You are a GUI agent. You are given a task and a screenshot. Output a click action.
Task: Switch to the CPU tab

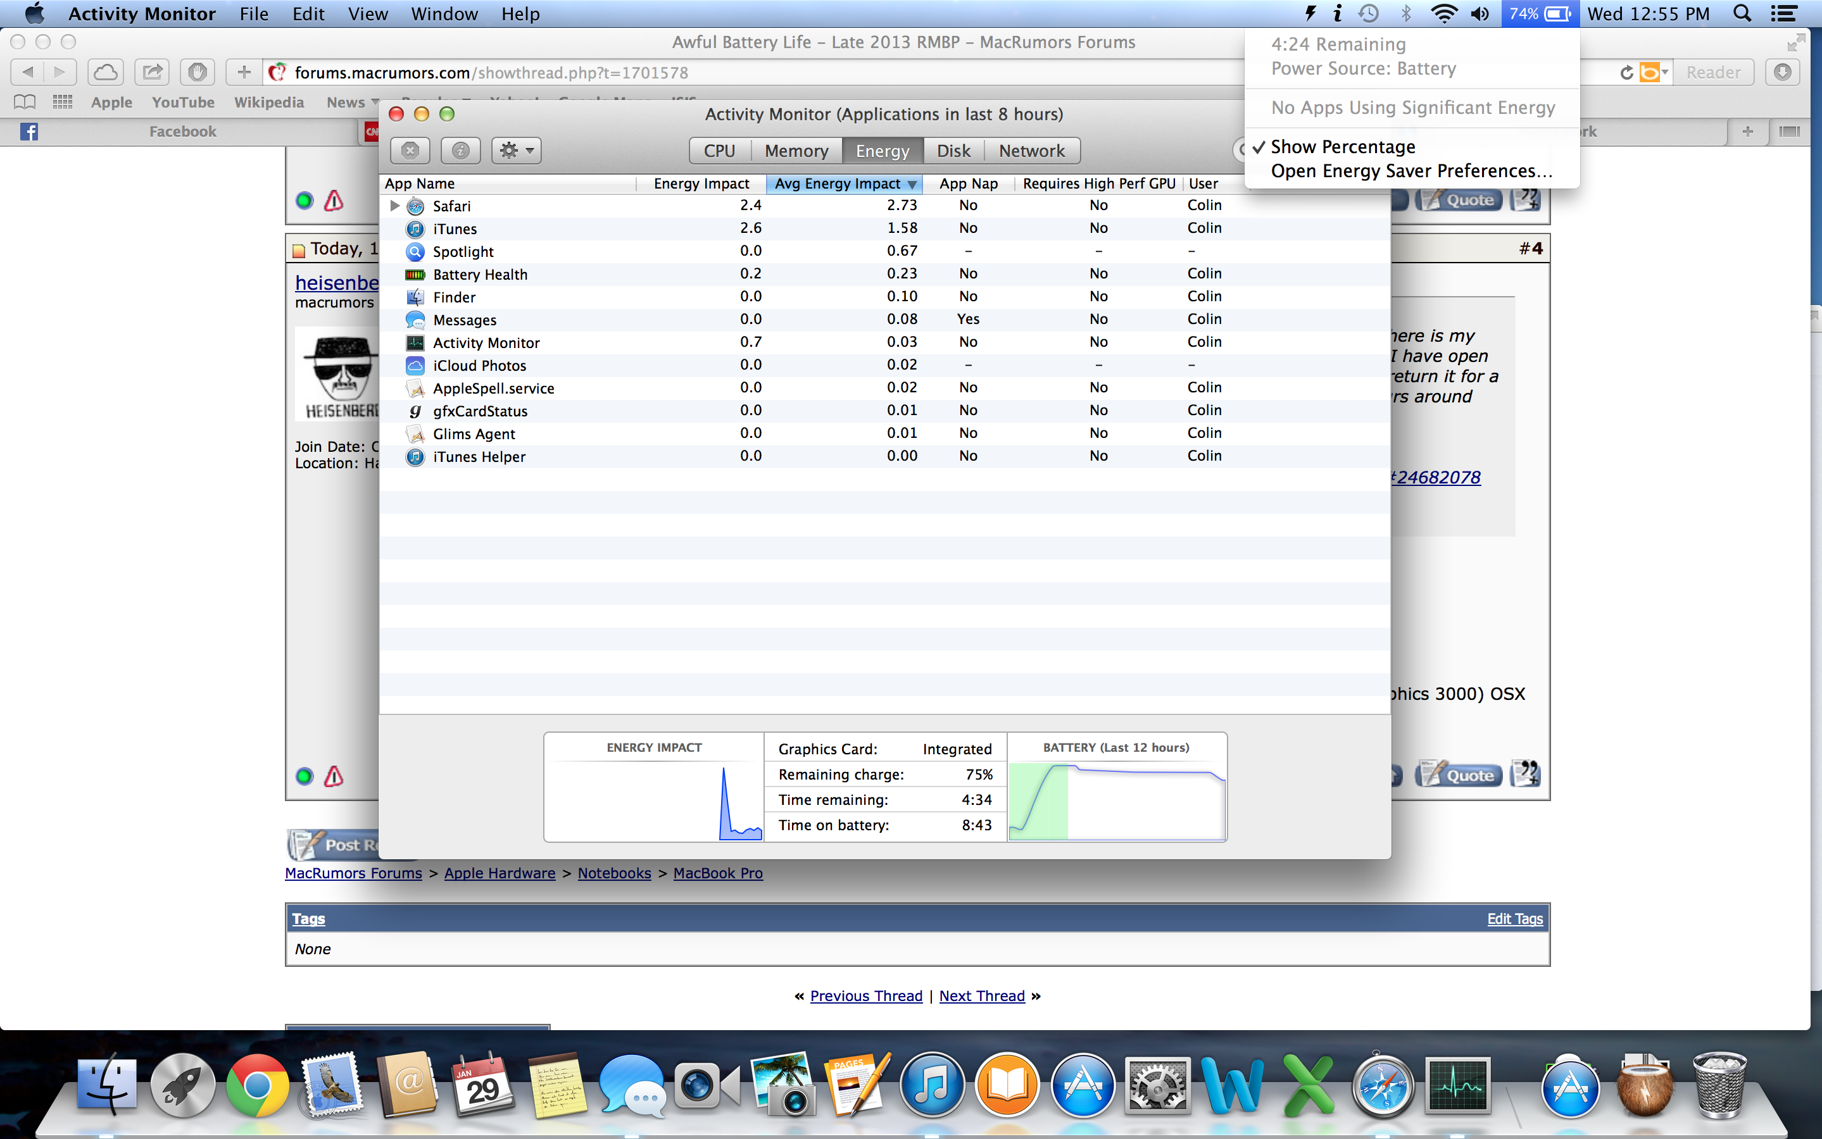pos(719,151)
